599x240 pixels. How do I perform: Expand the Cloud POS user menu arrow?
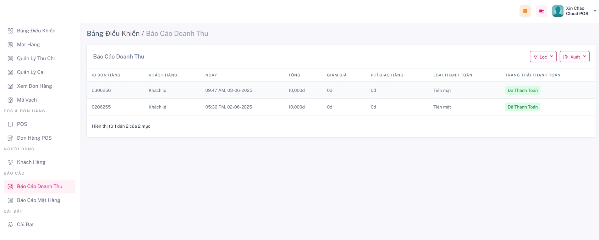[595, 11]
